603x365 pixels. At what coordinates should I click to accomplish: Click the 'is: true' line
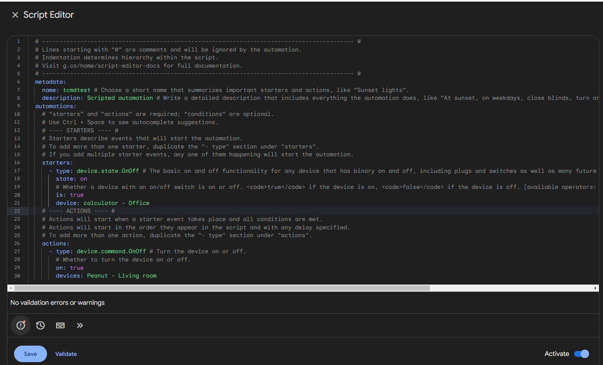pyautogui.click(x=70, y=195)
